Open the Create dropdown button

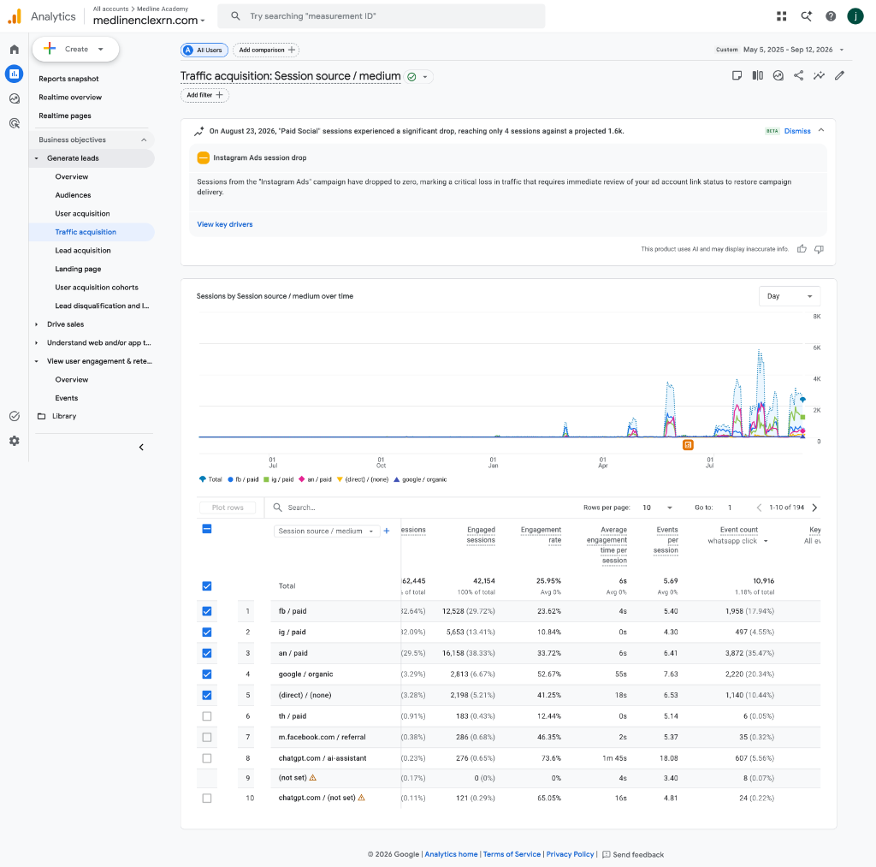pyautogui.click(x=75, y=49)
